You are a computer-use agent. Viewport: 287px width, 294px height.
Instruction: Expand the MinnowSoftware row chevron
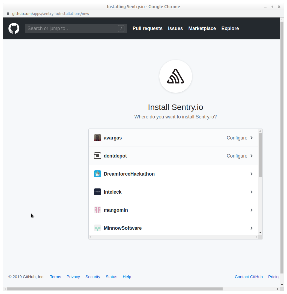[252, 228]
